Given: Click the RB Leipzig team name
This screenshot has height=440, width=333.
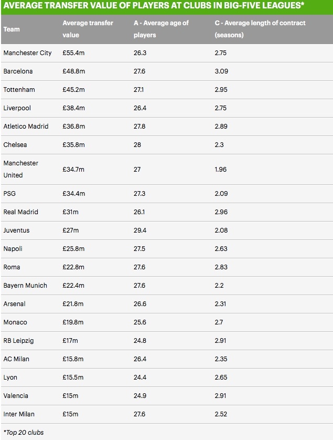Looking at the screenshot, I should click(x=18, y=341).
